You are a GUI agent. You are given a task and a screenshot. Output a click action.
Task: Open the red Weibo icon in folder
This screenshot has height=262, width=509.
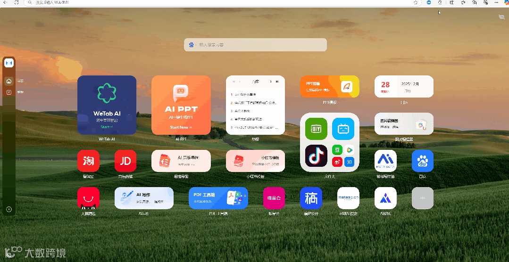pos(337,162)
